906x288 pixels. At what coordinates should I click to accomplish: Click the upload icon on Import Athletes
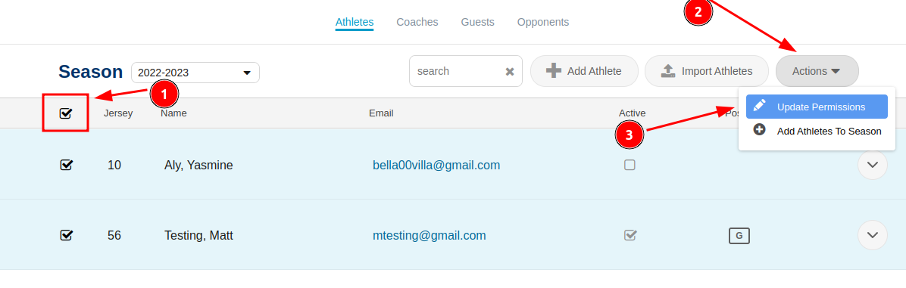coord(669,71)
